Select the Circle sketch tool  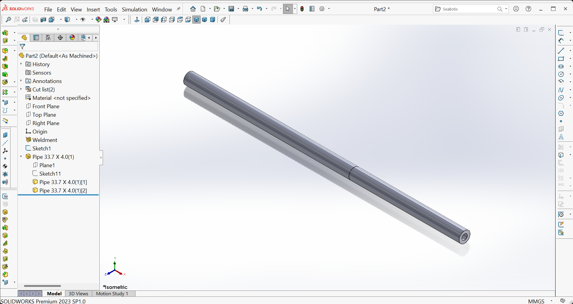(x=561, y=74)
